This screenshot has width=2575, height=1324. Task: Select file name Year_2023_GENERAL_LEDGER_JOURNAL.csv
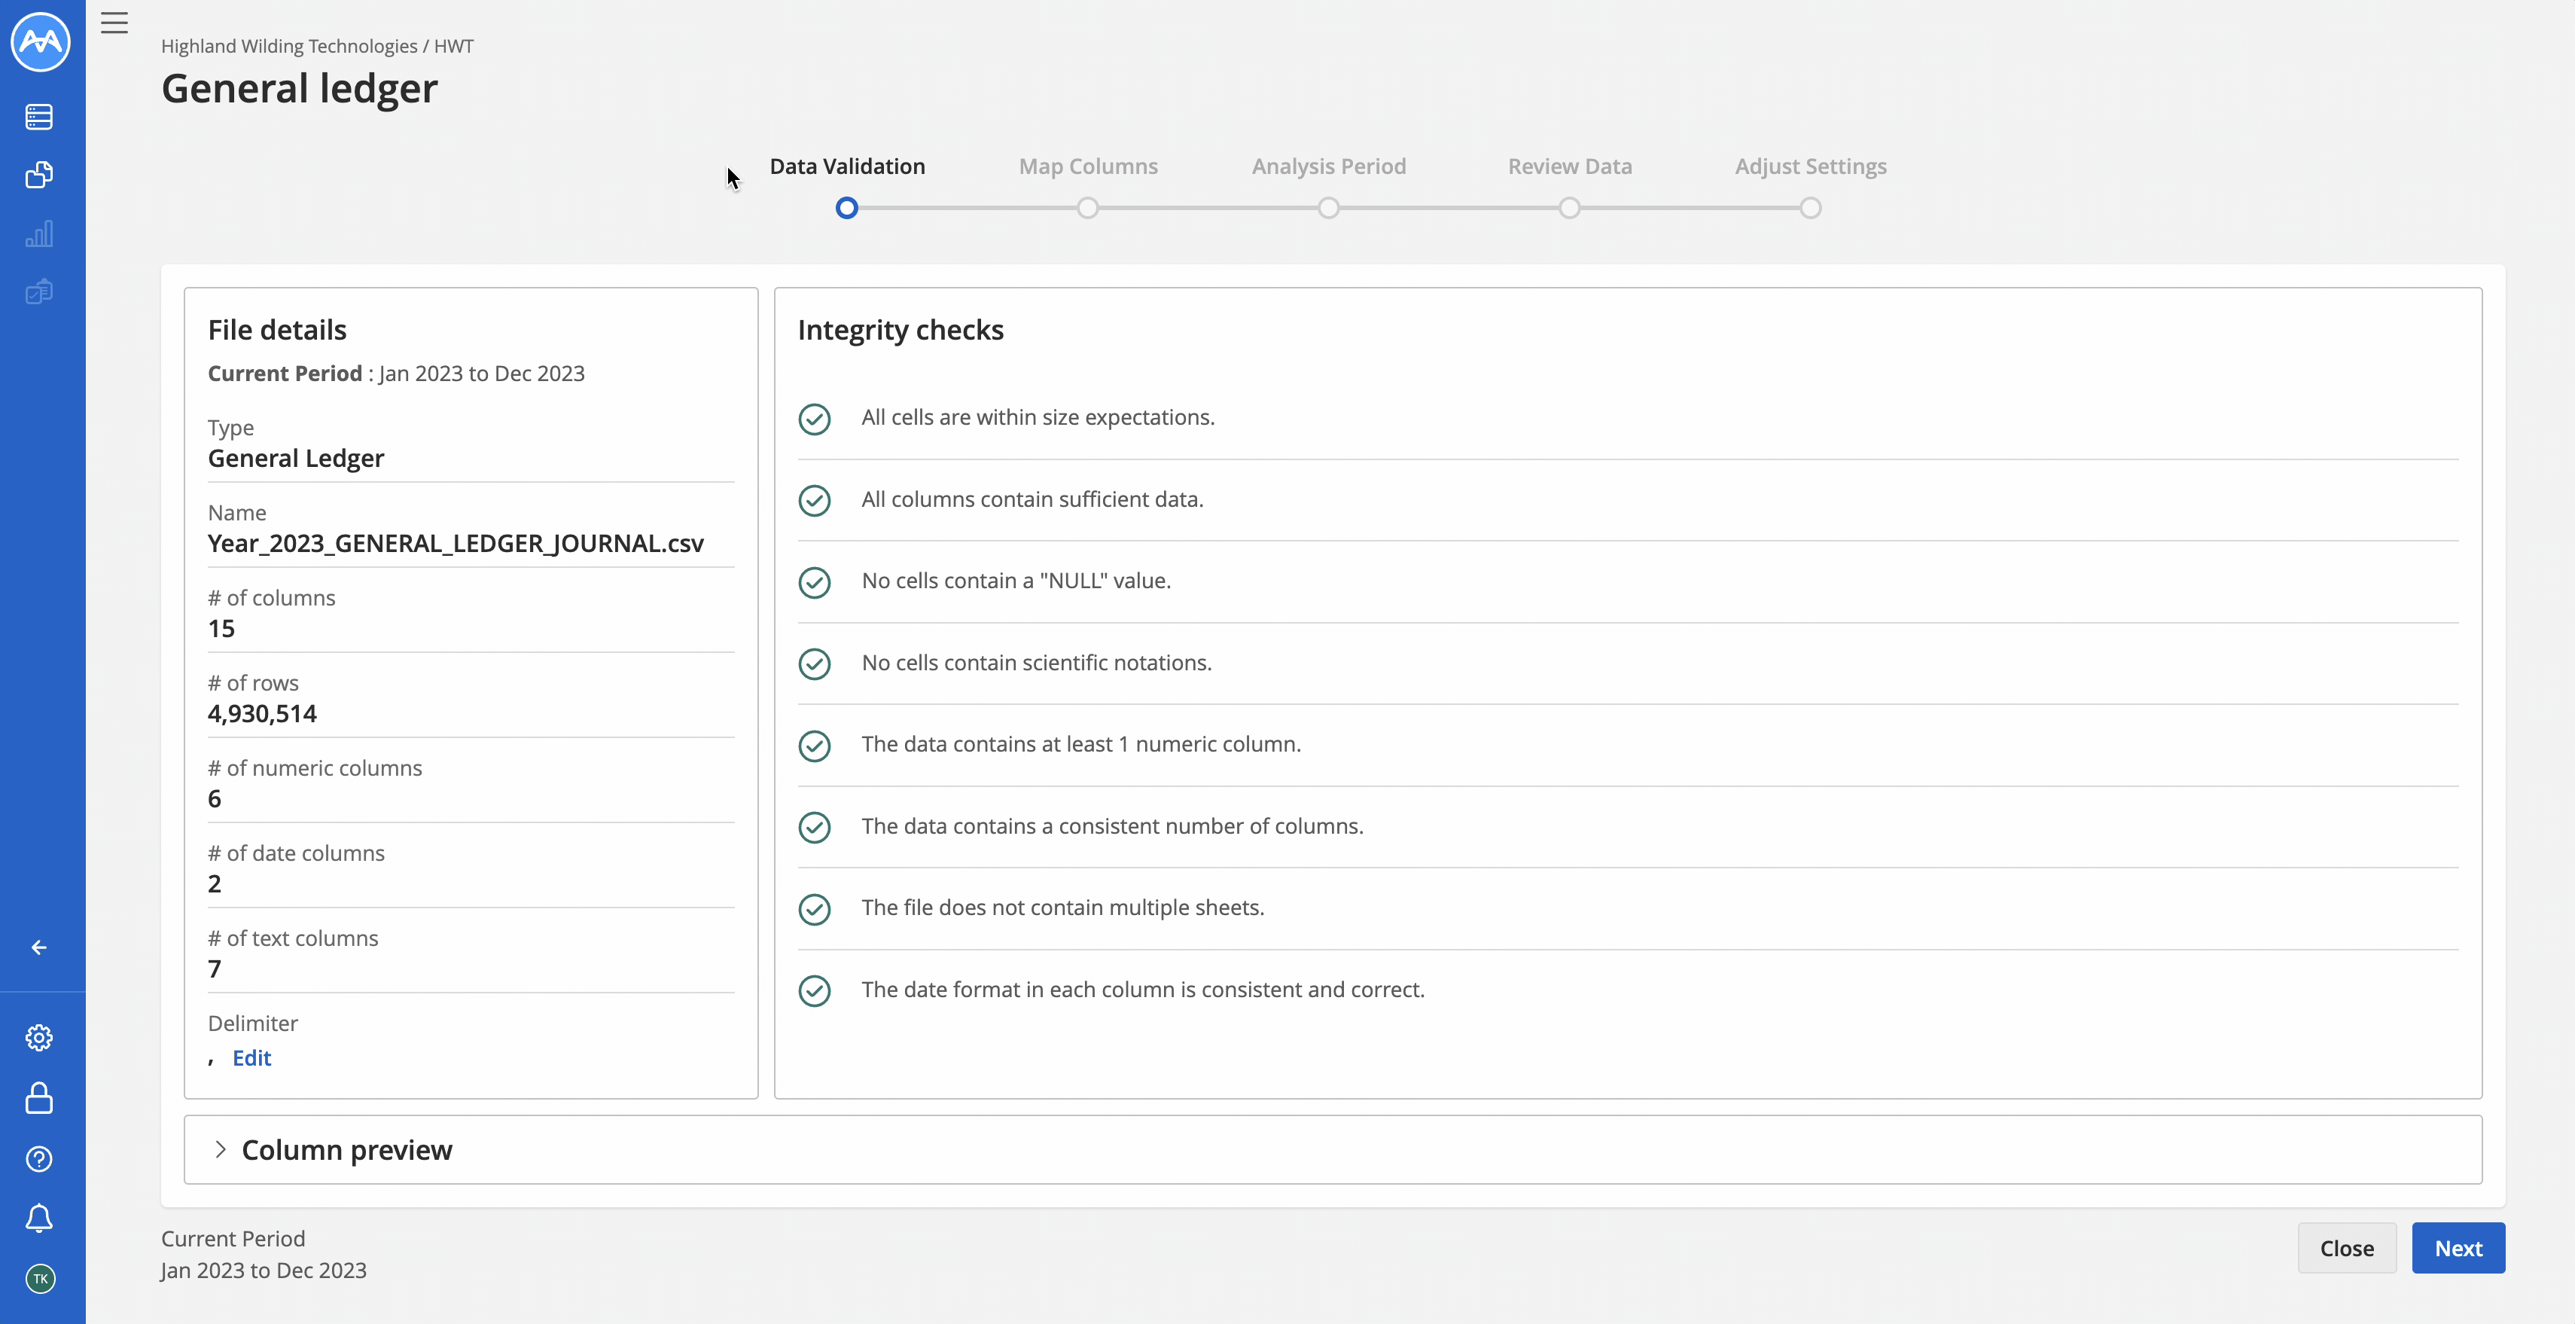coord(456,543)
